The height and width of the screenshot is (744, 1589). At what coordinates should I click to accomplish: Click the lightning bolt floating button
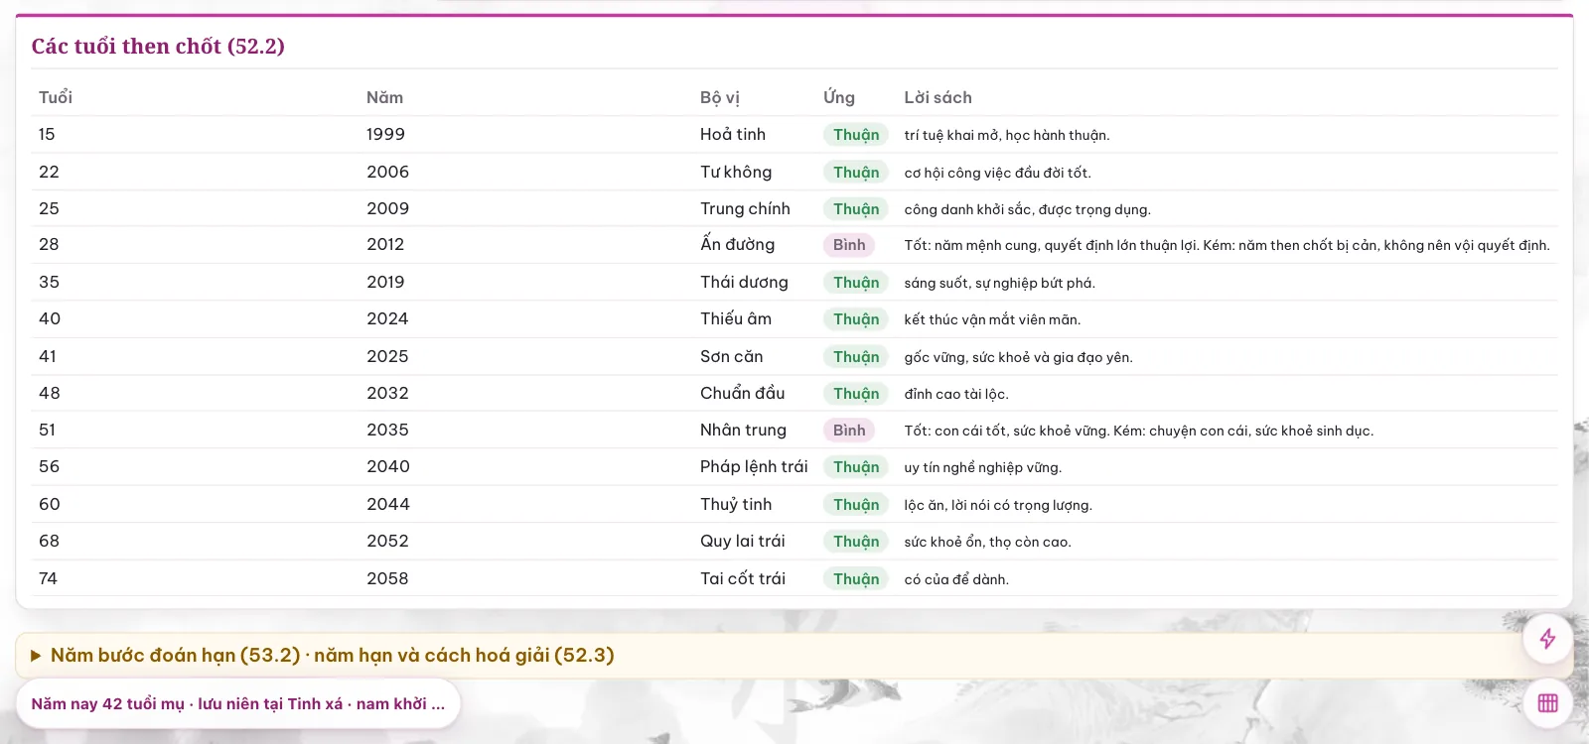coord(1547,639)
